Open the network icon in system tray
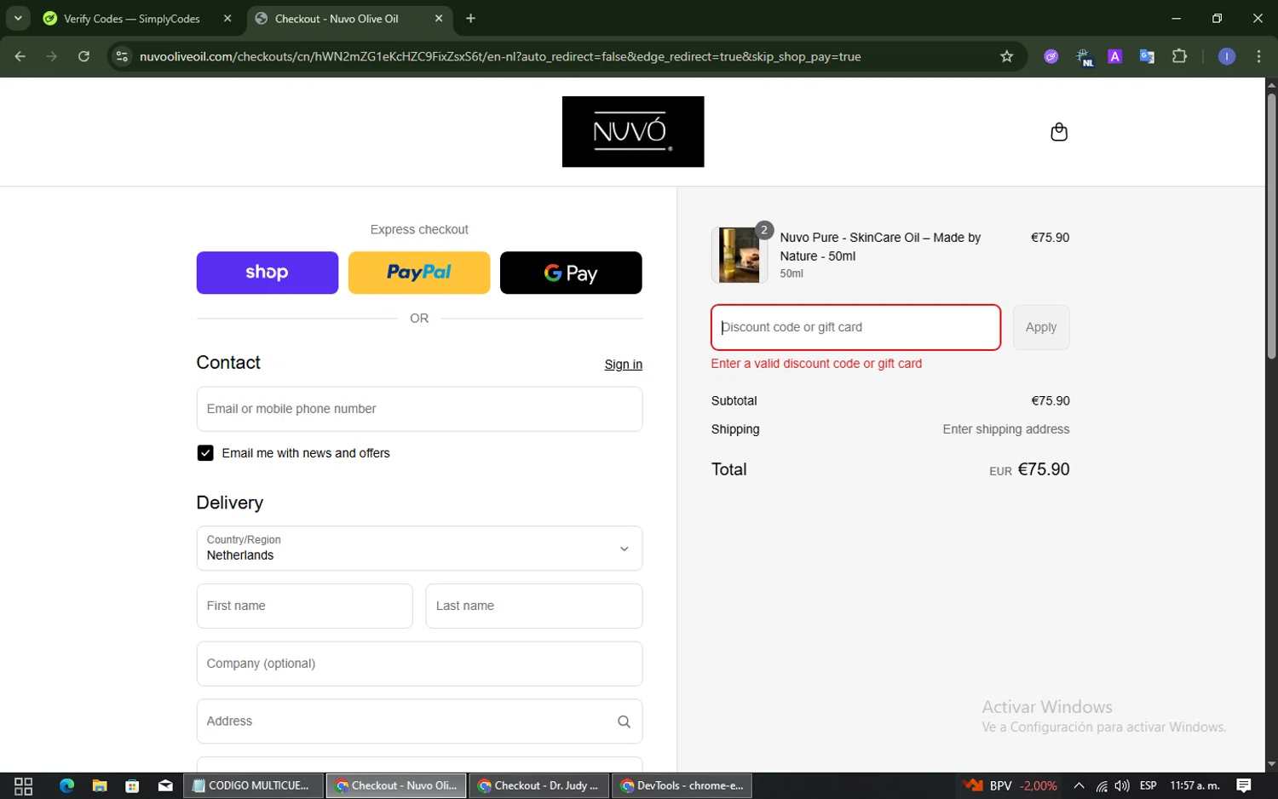Viewport: 1278px width, 799px height. tap(1102, 786)
